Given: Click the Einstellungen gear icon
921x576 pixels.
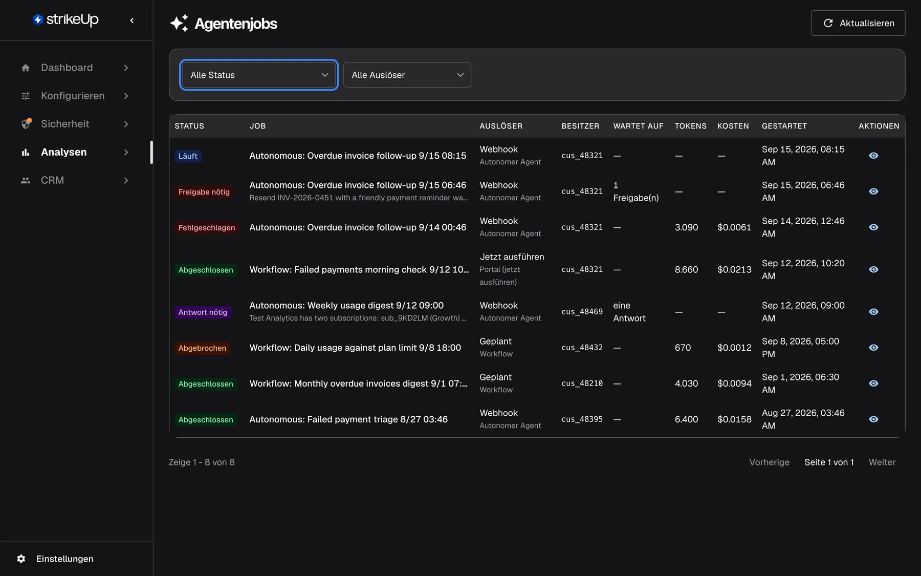Looking at the screenshot, I should 21,559.
